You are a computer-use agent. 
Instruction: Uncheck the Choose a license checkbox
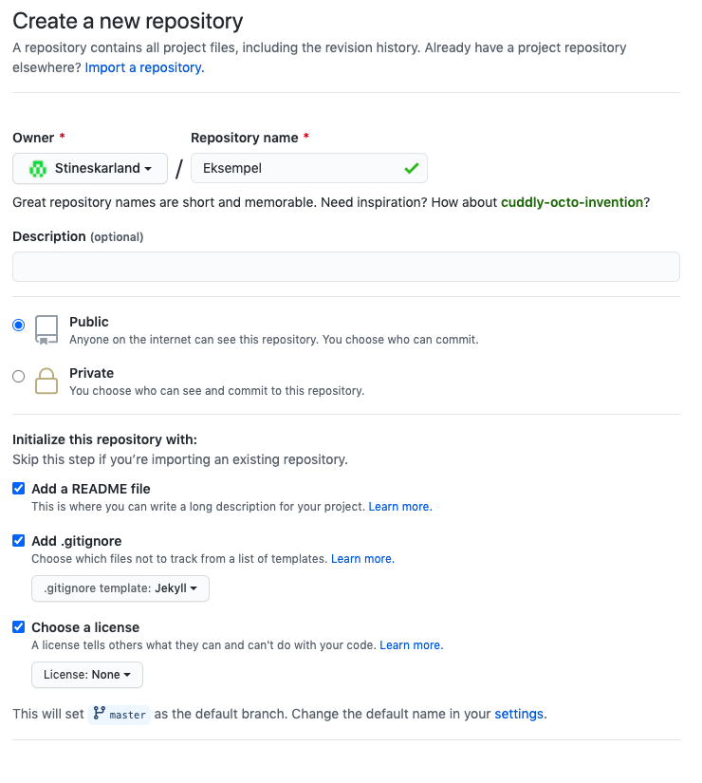click(x=18, y=626)
